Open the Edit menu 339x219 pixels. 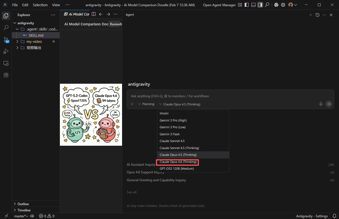[25, 5]
